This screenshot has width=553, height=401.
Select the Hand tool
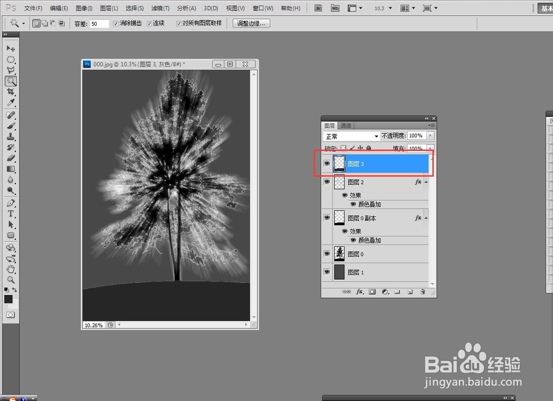11,269
